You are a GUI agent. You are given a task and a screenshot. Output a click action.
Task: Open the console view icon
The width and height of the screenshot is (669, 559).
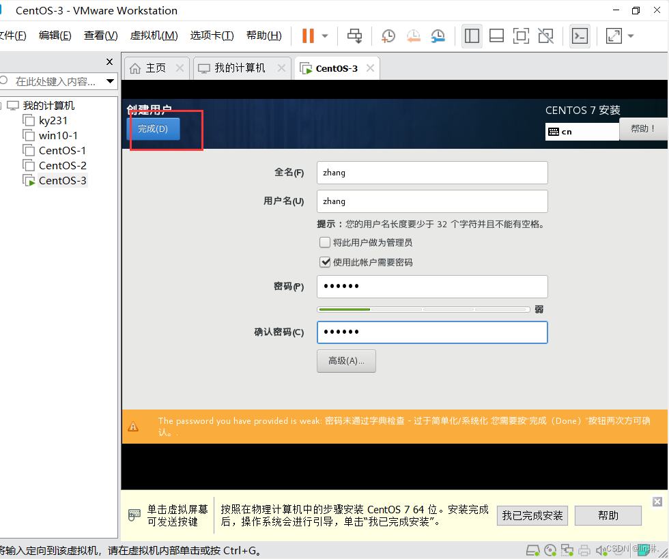(x=580, y=36)
